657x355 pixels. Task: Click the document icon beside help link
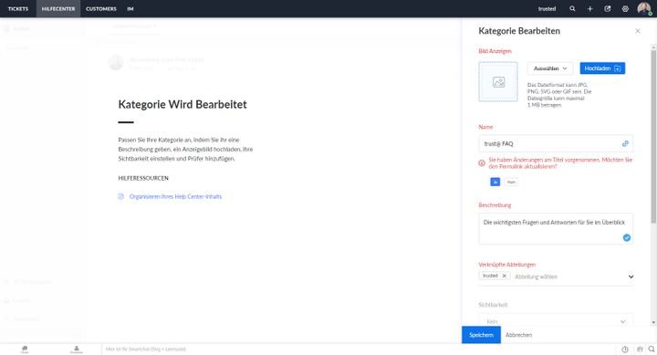(x=120, y=196)
